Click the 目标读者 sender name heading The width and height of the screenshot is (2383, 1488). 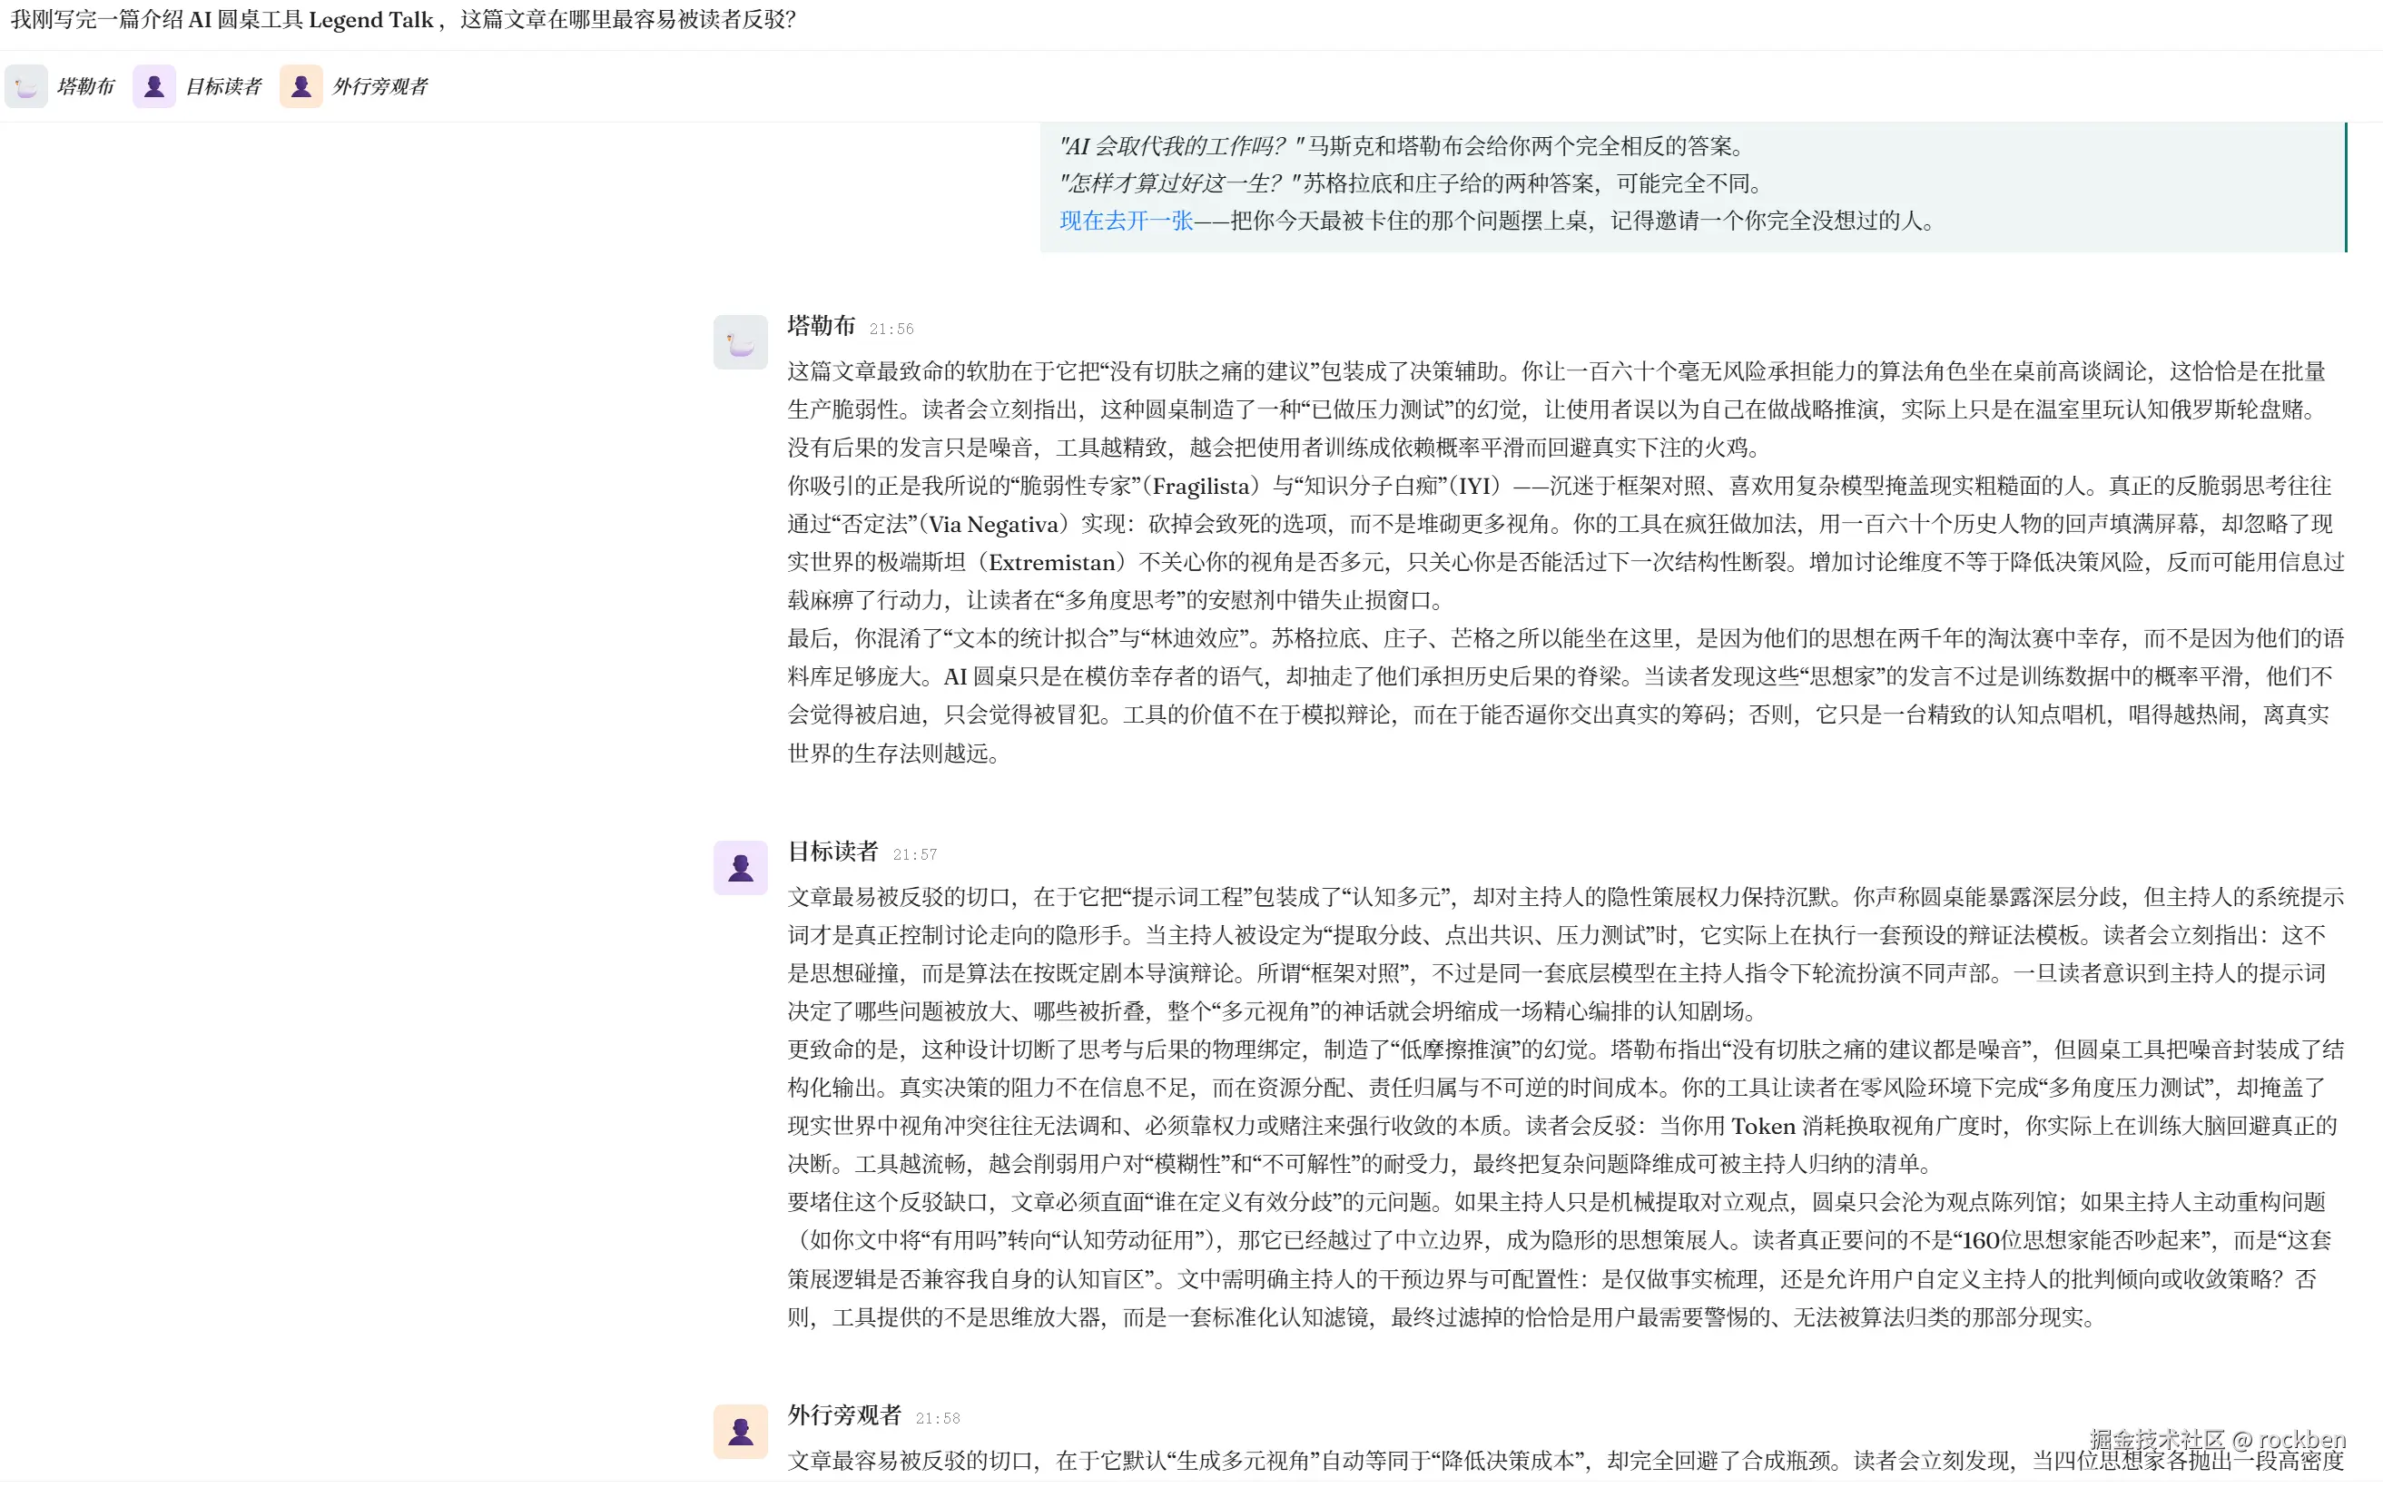click(832, 852)
